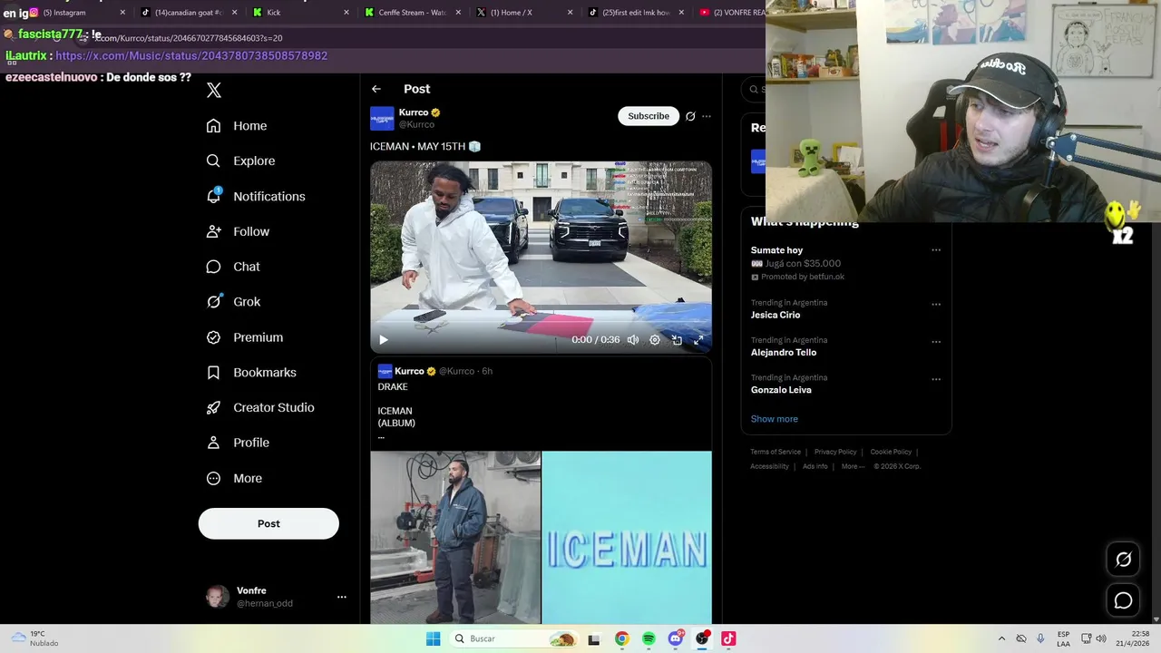Open Spotify from taskbar
This screenshot has width=1161, height=653.
(x=649, y=638)
